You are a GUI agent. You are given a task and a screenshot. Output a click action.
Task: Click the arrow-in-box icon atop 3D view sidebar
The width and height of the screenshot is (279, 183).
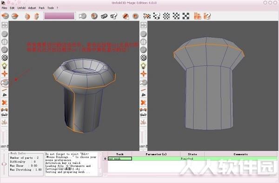(5, 25)
